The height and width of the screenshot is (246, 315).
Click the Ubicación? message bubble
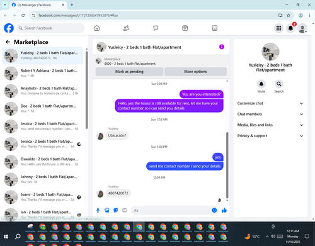117,135
